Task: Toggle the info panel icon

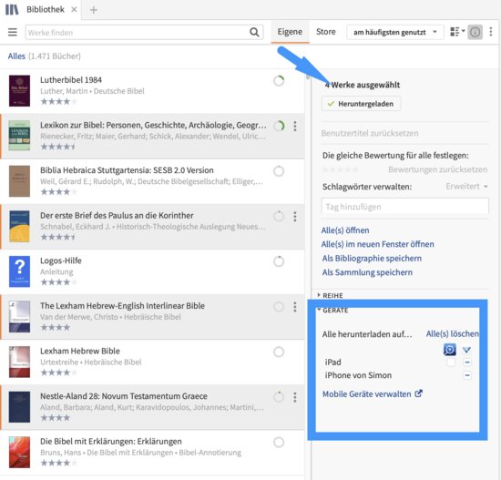Action: pyautogui.click(x=475, y=32)
